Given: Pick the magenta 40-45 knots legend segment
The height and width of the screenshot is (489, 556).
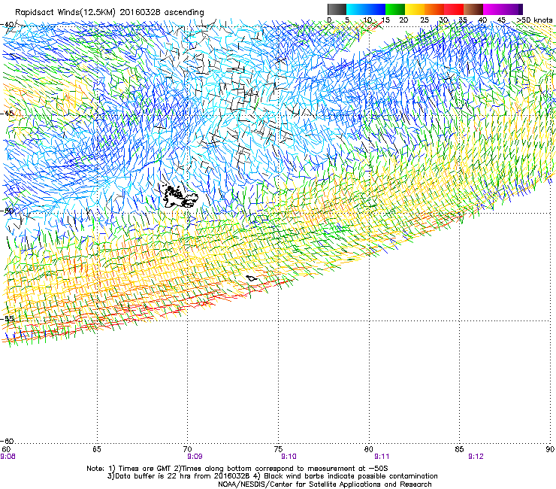Looking at the screenshot, I should [493, 9].
